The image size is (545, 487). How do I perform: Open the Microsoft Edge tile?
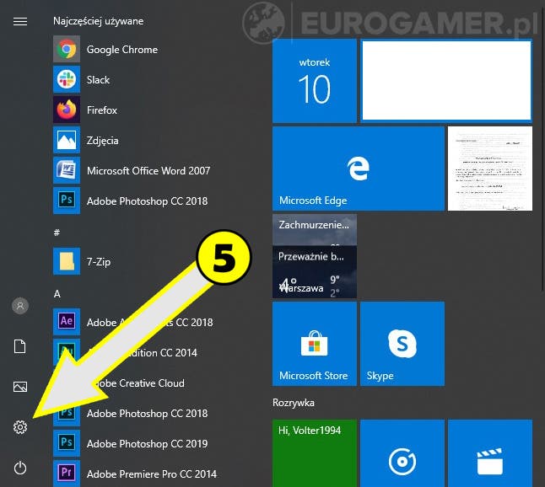coord(359,169)
